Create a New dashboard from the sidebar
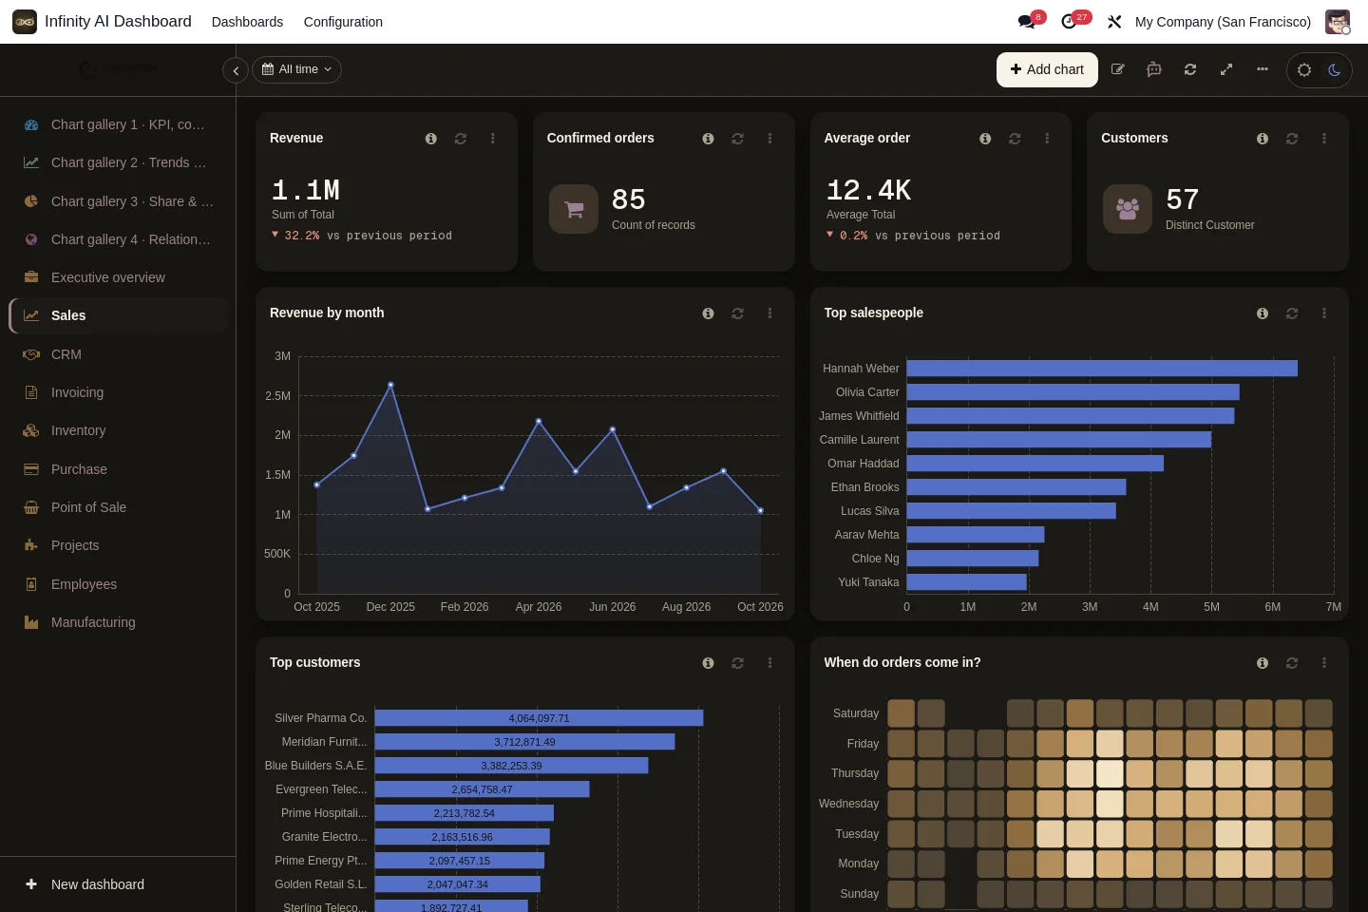The width and height of the screenshot is (1368, 912). click(x=118, y=884)
